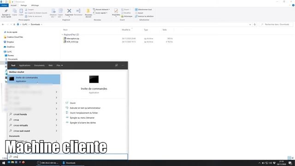Select the Web search filter tab
The height and width of the screenshot is (166, 295).
tap(50, 65)
